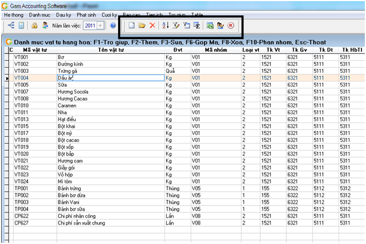Click the 'Mã vật tư' column header
This screenshot has width=366, height=244.
(x=35, y=50)
